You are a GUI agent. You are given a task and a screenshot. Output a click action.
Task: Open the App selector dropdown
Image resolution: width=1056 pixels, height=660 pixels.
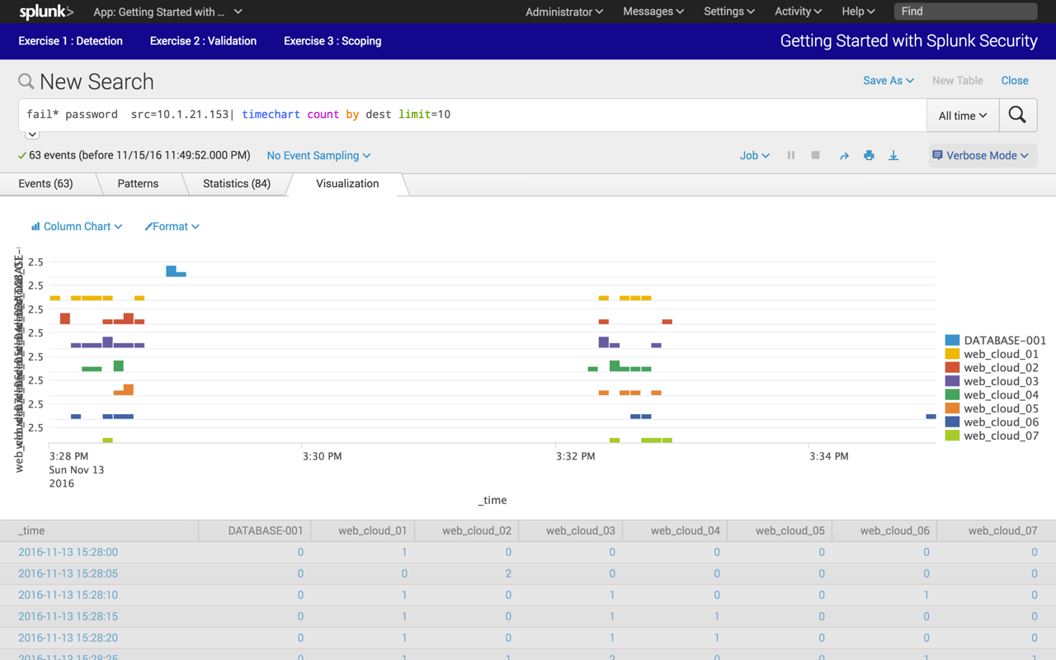click(167, 12)
